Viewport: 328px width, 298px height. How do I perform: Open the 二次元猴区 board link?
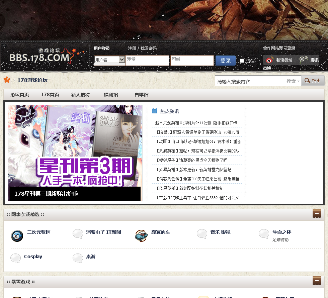click(39, 232)
